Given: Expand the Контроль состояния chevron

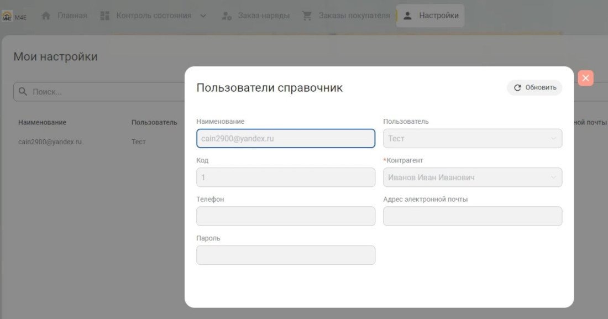Looking at the screenshot, I should [x=203, y=16].
